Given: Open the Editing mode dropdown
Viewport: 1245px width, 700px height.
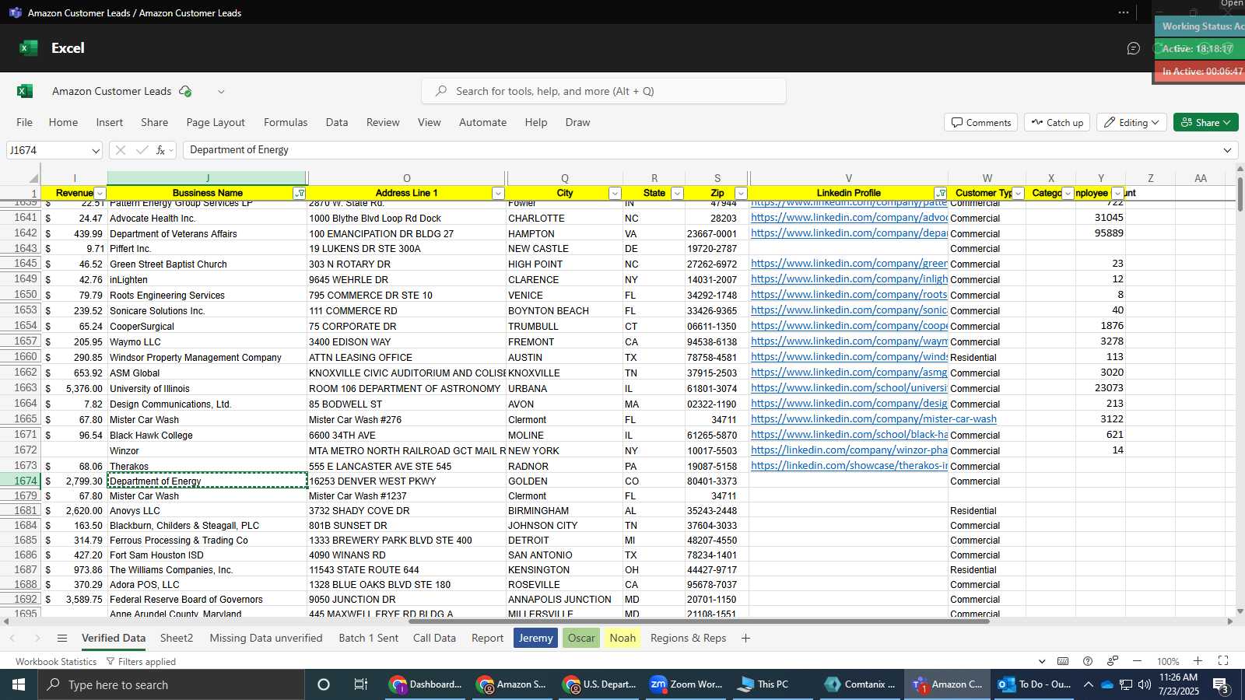Looking at the screenshot, I should (x=1131, y=122).
